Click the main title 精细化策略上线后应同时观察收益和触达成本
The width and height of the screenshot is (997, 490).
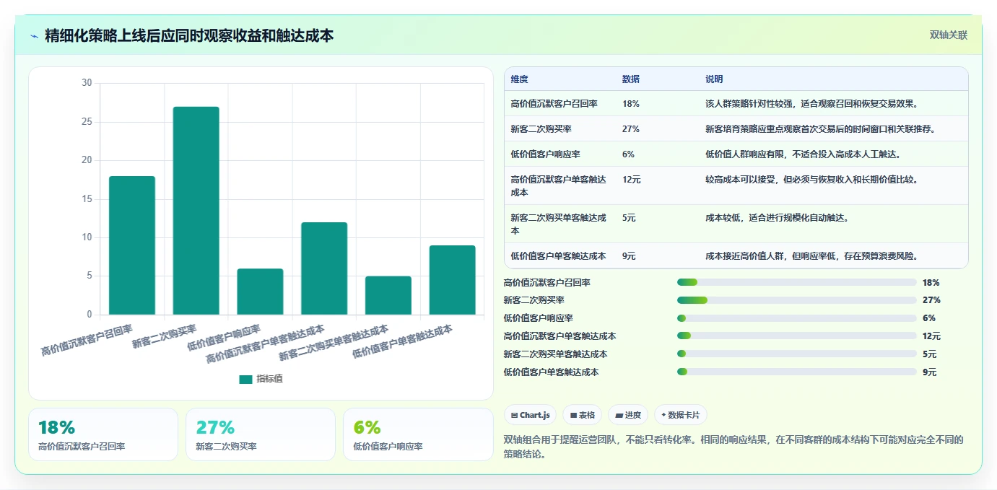coord(189,35)
